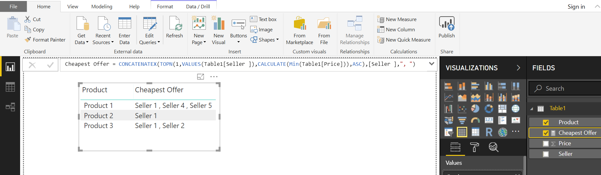
Task: Click Publish button
Action: [x=447, y=27]
